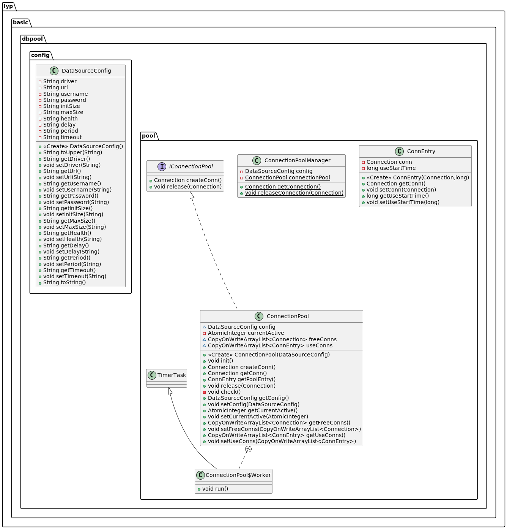Click the ConnectionPool class icon
Viewport: 507px width, 529px height.
(x=259, y=316)
